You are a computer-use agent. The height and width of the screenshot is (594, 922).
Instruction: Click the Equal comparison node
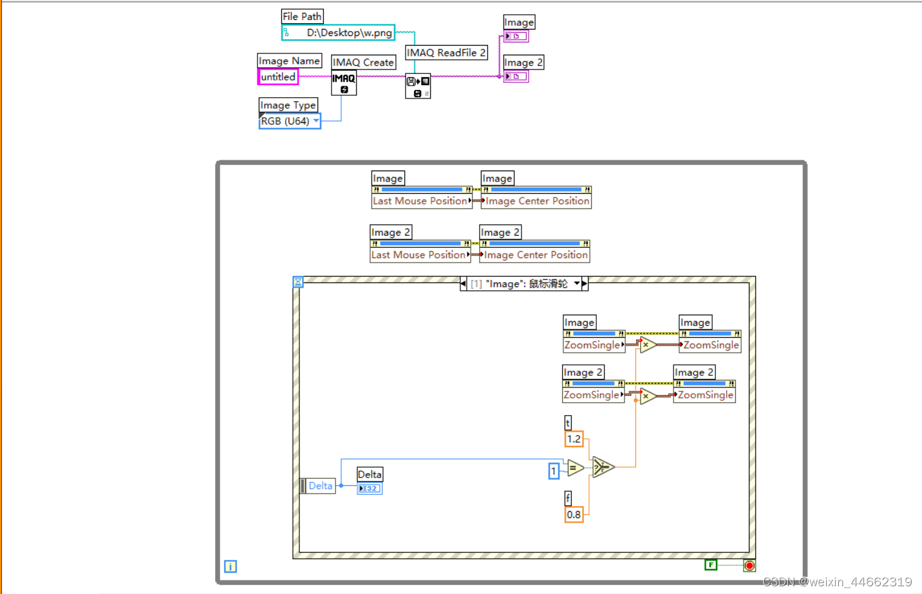575,468
